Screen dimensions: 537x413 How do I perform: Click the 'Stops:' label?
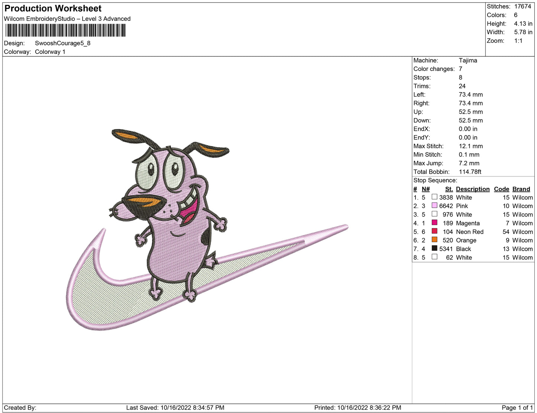(x=422, y=77)
